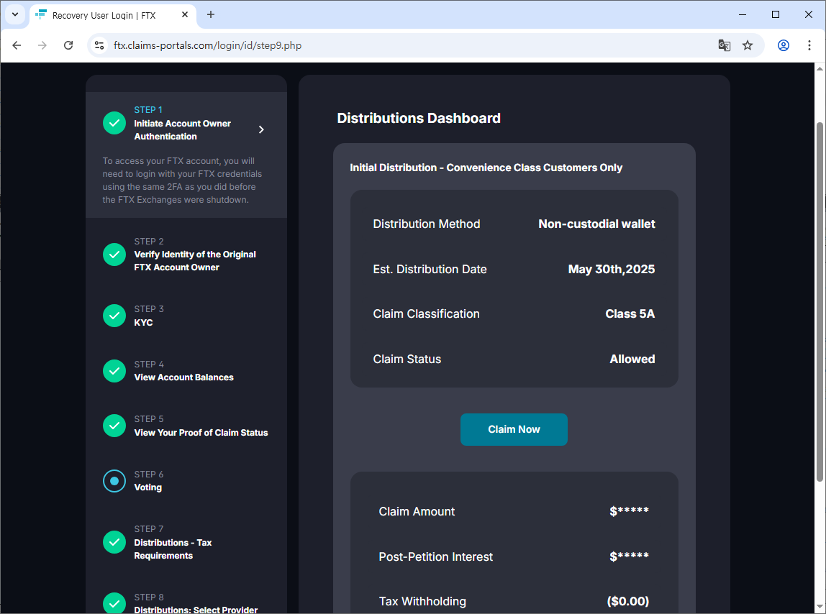Click the May 30th,2025 date value
826x614 pixels.
pyautogui.click(x=611, y=269)
